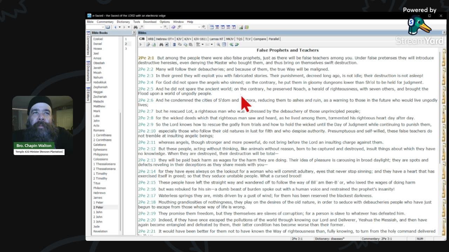Click the green sync-left icon in Bibles toolbar
Viewport: 449px width, 252px height.
point(231,44)
